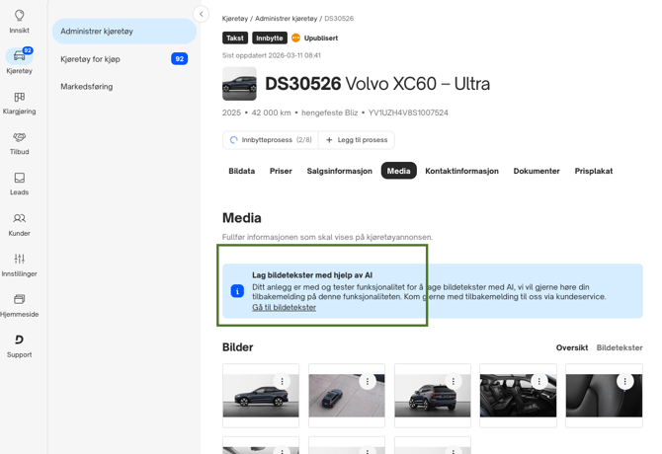This screenshot has width=662, height=454.
Task: Click the 'Lag bildetekster med hjelp av AI' heading
Action: [312, 275]
